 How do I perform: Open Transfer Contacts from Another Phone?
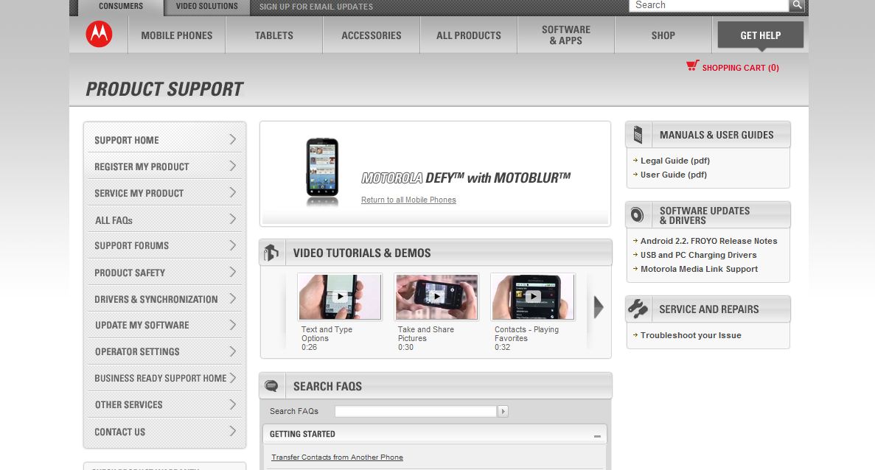[x=337, y=457]
